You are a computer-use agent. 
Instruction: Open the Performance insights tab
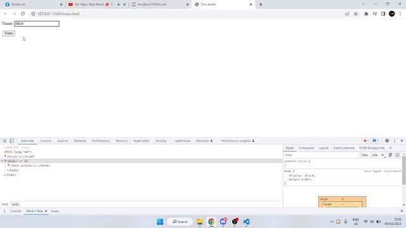(x=238, y=141)
